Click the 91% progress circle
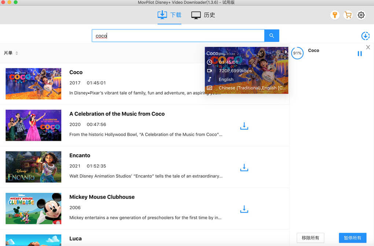Viewport: 374px width, 246px height. pyautogui.click(x=297, y=53)
